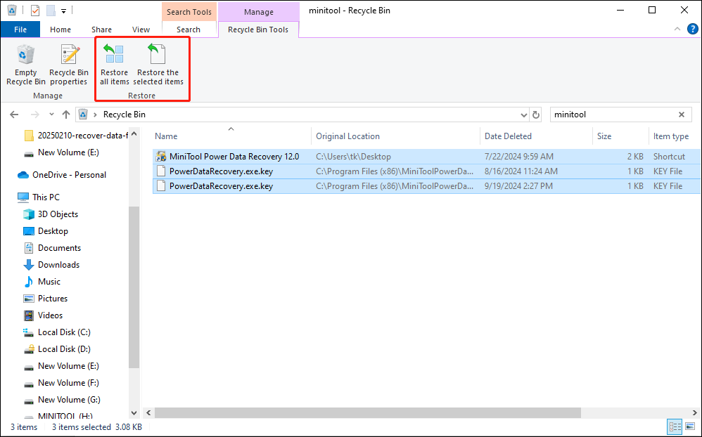Navigate back using the back arrow
This screenshot has height=437, width=702.
[14, 114]
